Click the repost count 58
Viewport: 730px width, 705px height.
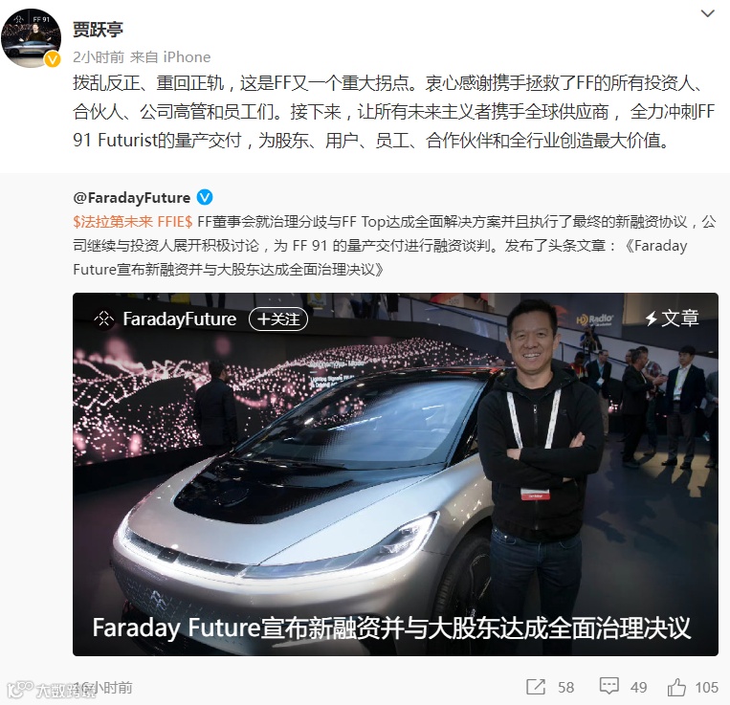(x=565, y=688)
